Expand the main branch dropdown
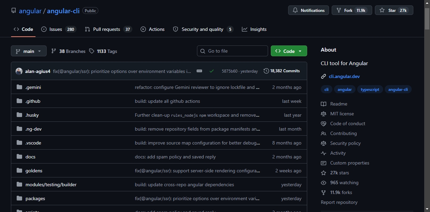Screen dimensions: 430x212 29,51
